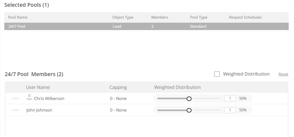Sort by the Pool Name column header
This screenshot has height=137, width=294.
(x=18, y=17)
